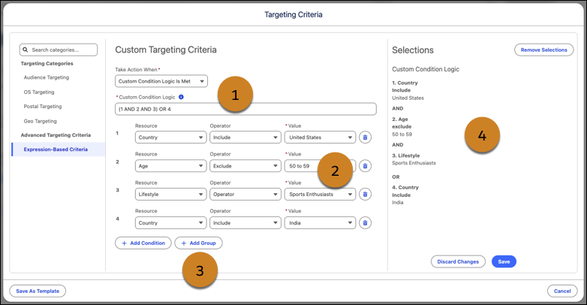This screenshot has width=587, height=305.
Task: Delete condition 4 Country India
Action: coord(365,223)
